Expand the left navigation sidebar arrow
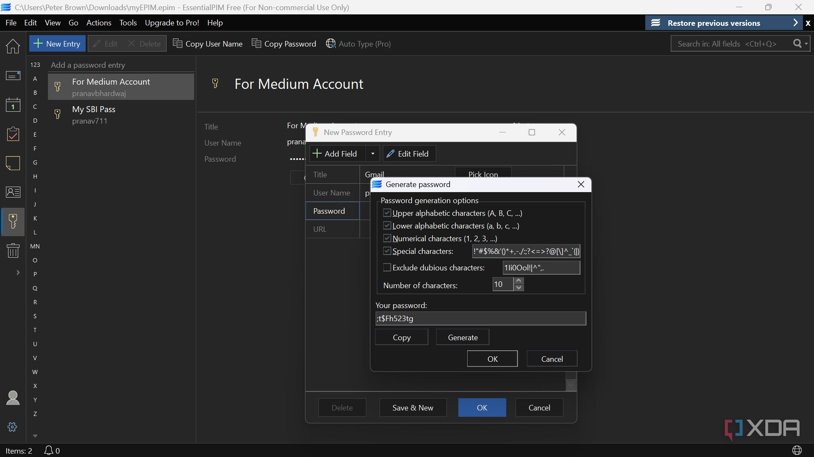 [x=18, y=273]
